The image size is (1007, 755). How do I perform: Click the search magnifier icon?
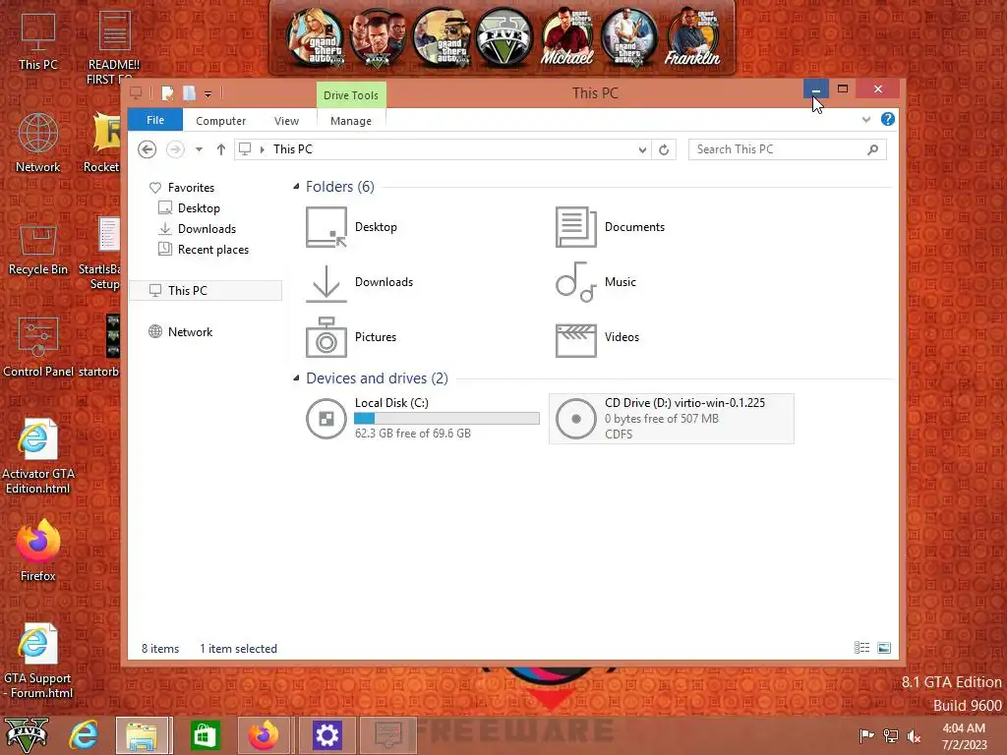(873, 149)
